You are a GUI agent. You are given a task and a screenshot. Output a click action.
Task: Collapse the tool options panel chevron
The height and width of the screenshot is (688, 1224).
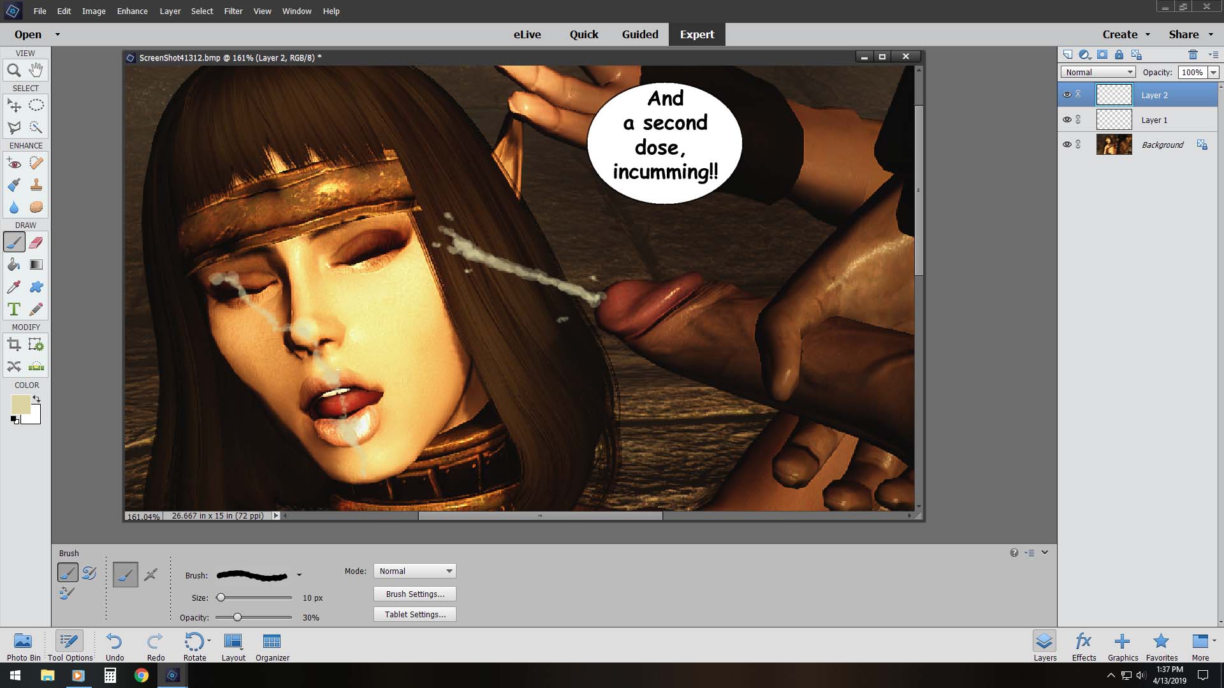click(1045, 552)
